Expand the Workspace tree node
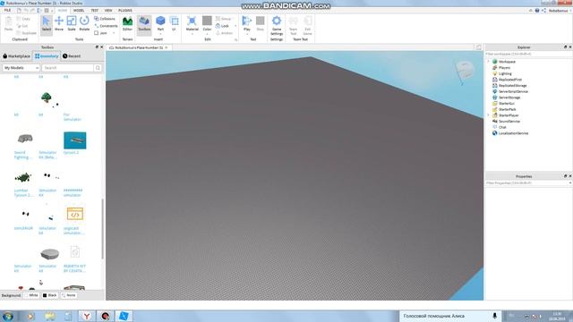 [x=489, y=62]
